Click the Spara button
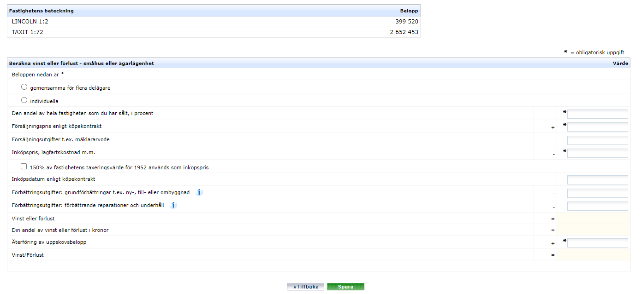642x294 pixels. [345, 286]
